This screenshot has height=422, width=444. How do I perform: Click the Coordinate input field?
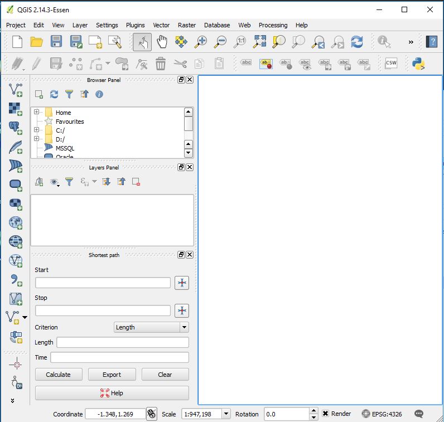[x=115, y=414]
